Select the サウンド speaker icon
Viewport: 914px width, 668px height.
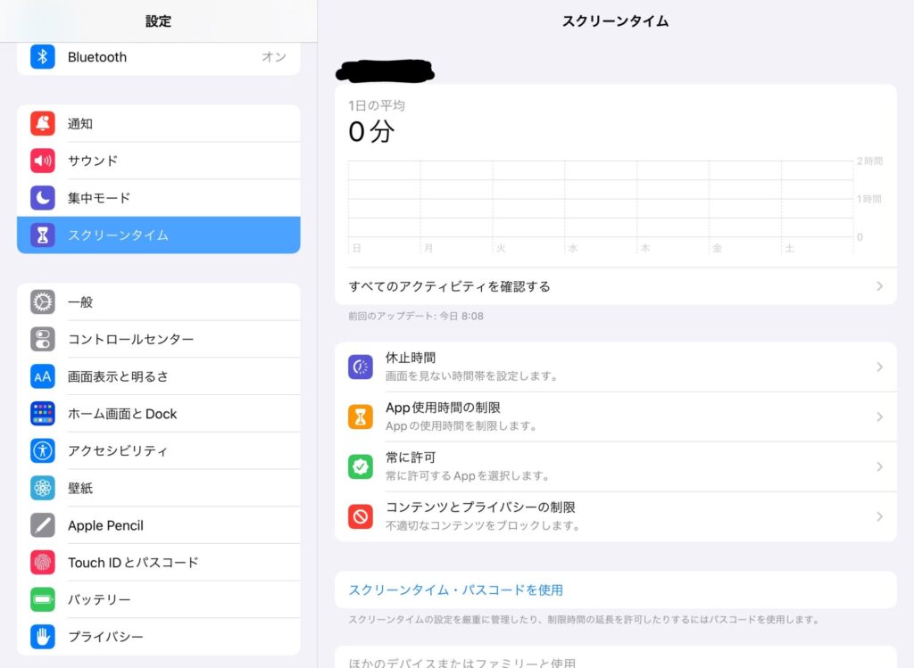(x=43, y=161)
